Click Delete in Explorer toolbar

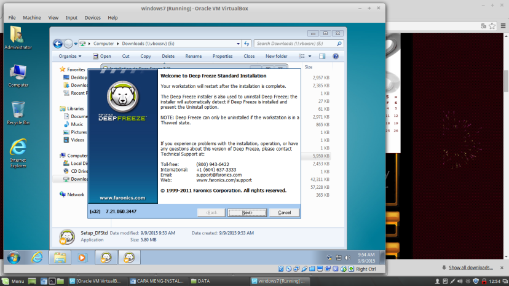(x=168, y=56)
